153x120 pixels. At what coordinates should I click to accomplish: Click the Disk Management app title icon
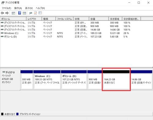point(3,3)
